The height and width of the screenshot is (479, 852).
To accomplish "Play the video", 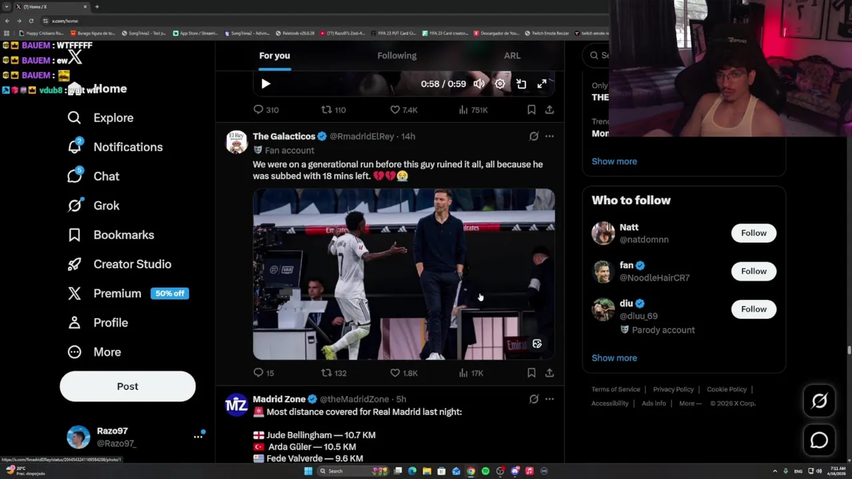I will (x=266, y=84).
